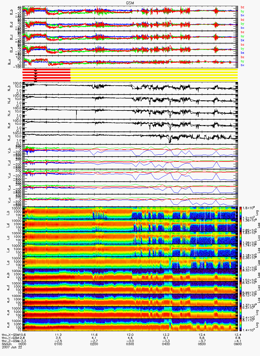Viewport: 260px width, 356px height.
Task: Click the 12.0 X-GSM position value
Action: click(x=130, y=335)
